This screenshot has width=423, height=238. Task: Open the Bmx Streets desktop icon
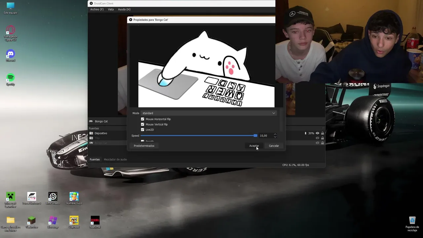[x=53, y=198]
